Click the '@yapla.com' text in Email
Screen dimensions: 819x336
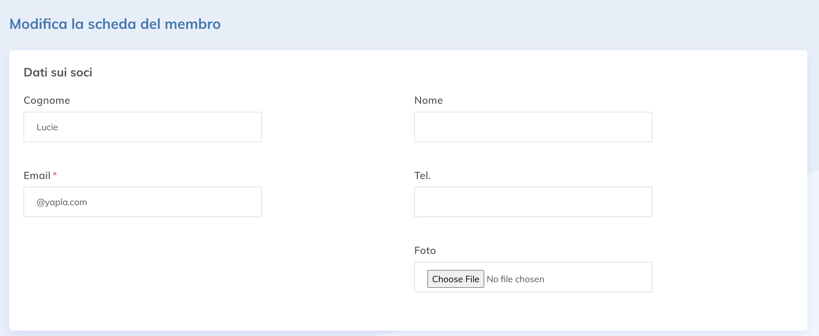[x=62, y=202]
